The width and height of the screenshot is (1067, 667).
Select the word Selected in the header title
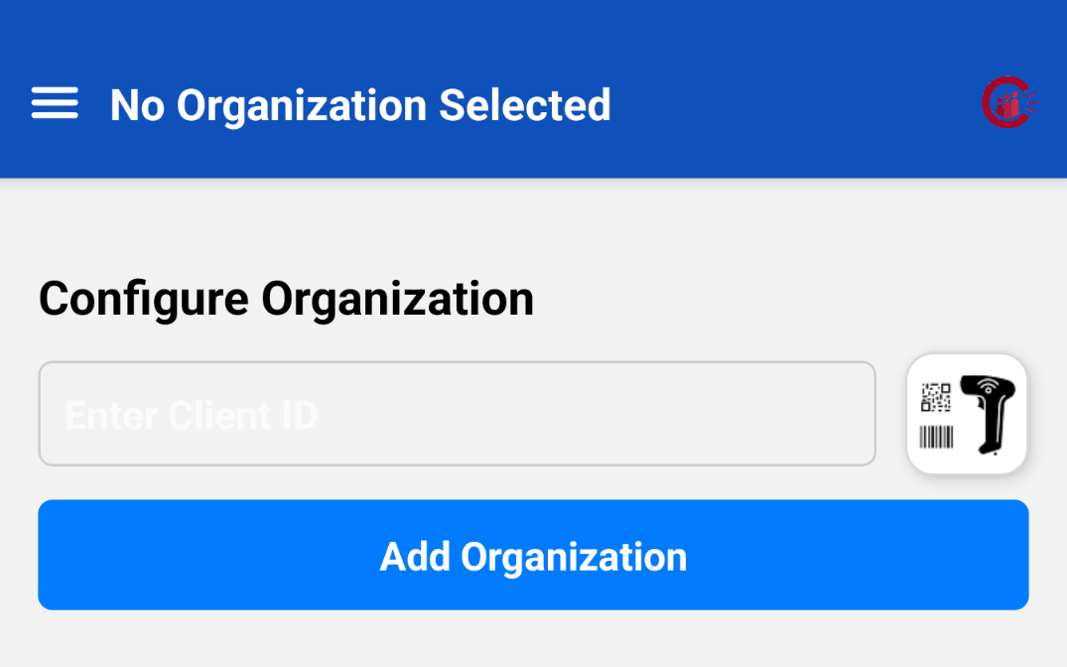tap(525, 105)
